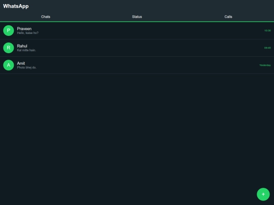Open the chat named Rahul
Screen dimensions: 274x205
click(x=137, y=48)
